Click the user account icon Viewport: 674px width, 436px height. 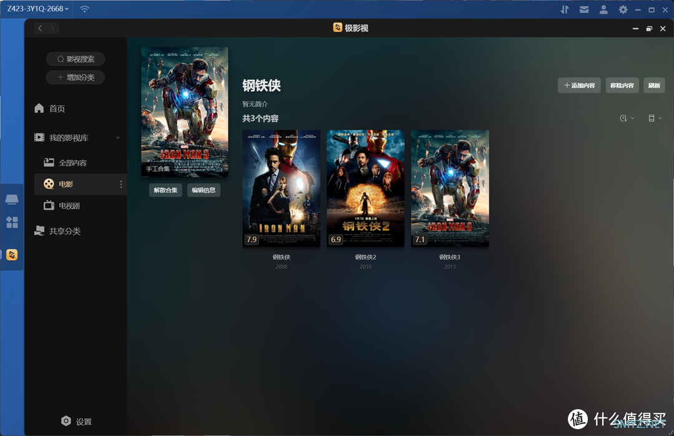tap(603, 9)
